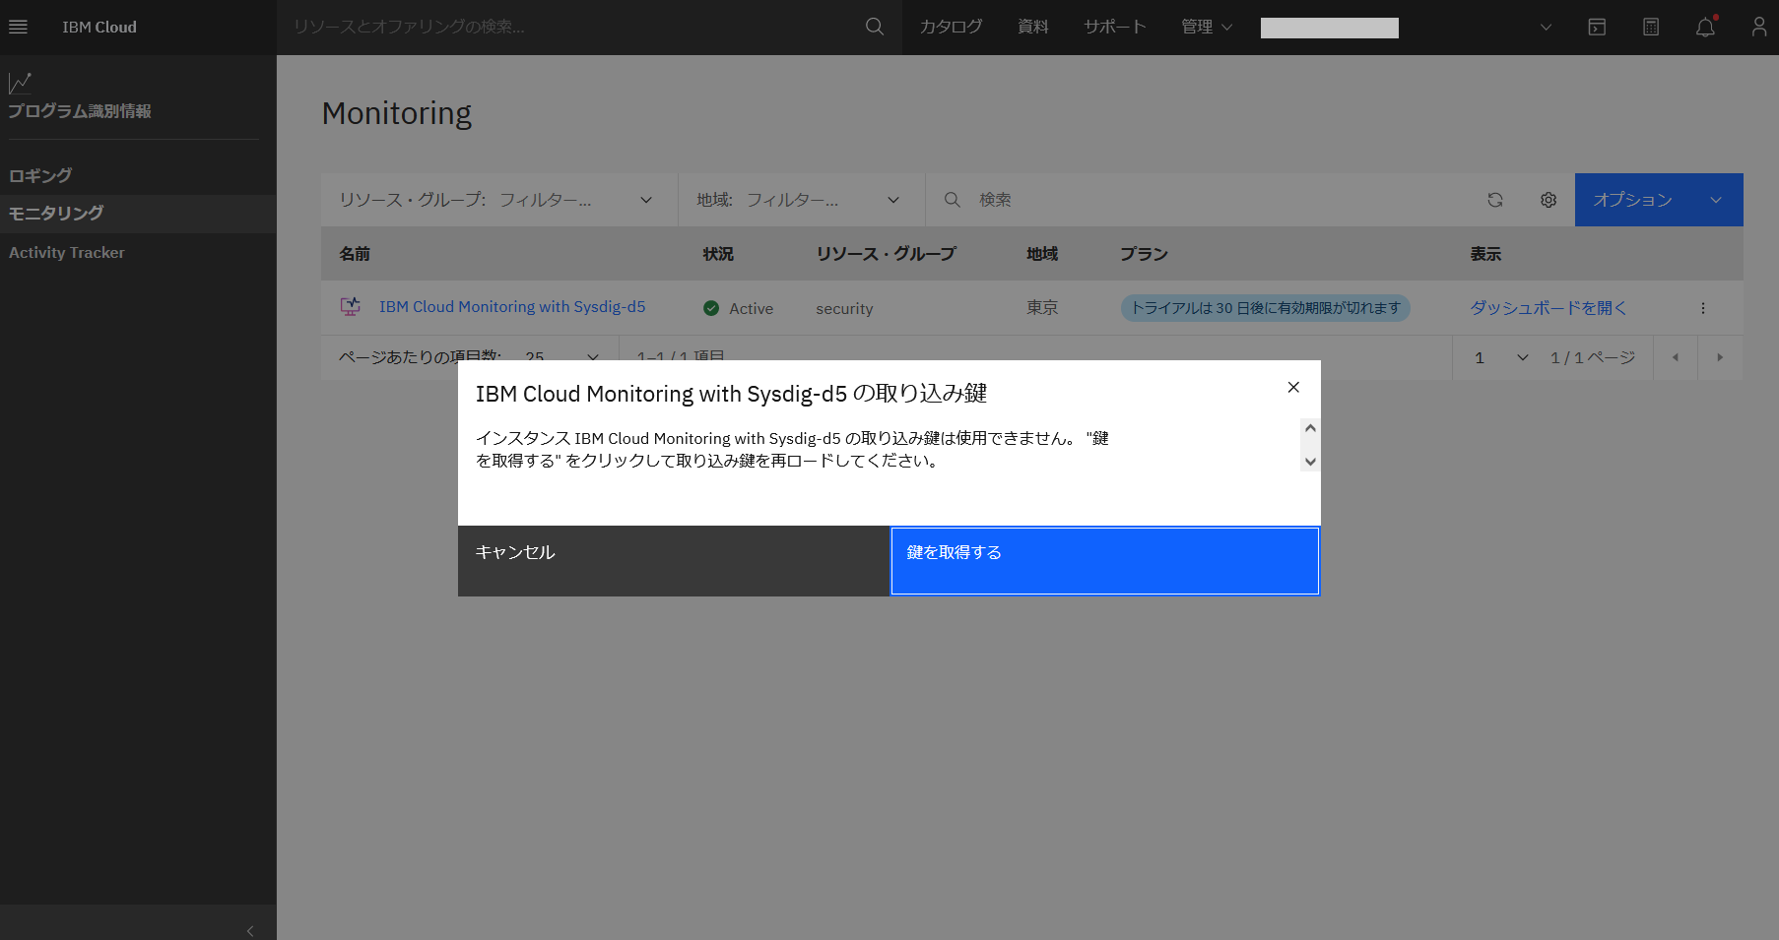The width and height of the screenshot is (1779, 940).
Task: Open the cost estimator calculator icon
Action: pyautogui.click(x=1651, y=27)
